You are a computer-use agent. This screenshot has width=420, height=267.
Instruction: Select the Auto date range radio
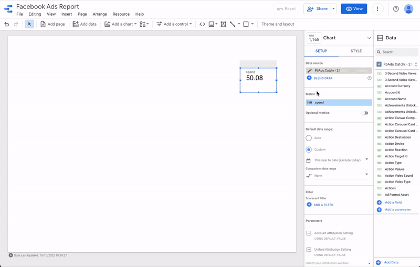309,138
